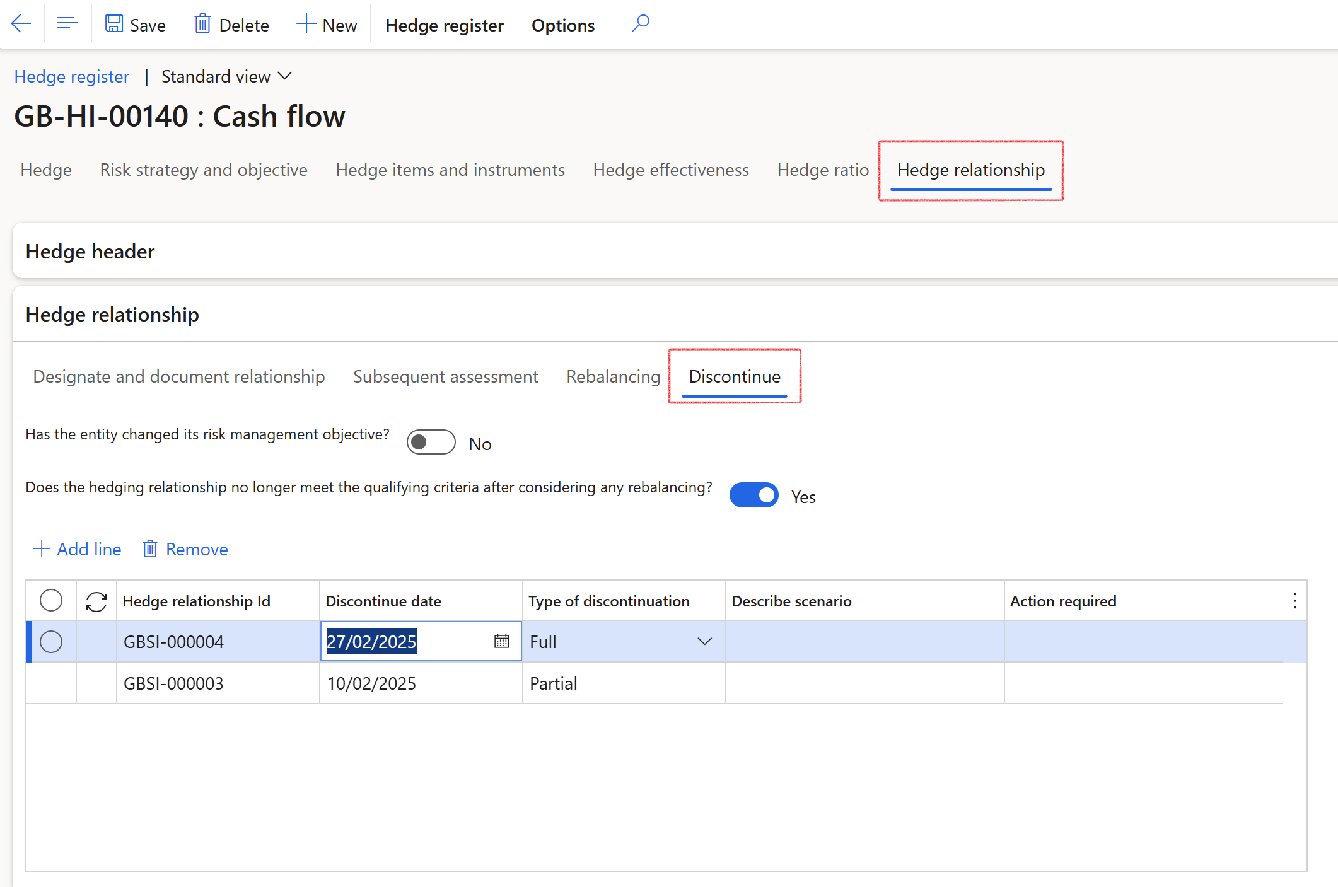Switch to Hedge ratio tab
The height and width of the screenshot is (887, 1338).
823,170
